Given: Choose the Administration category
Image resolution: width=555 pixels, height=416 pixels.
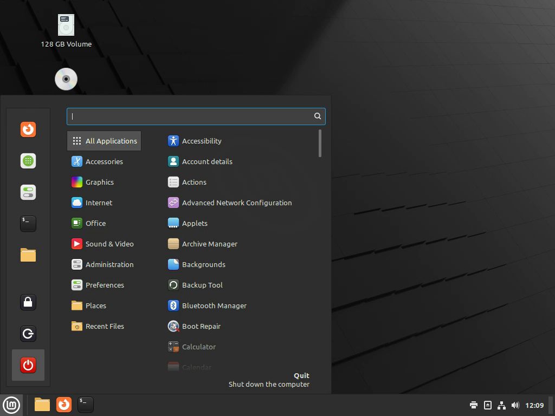Looking at the screenshot, I should [x=109, y=264].
